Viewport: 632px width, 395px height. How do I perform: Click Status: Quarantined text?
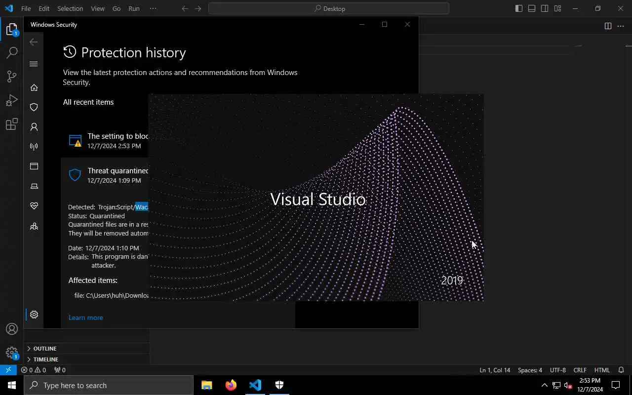tap(96, 216)
